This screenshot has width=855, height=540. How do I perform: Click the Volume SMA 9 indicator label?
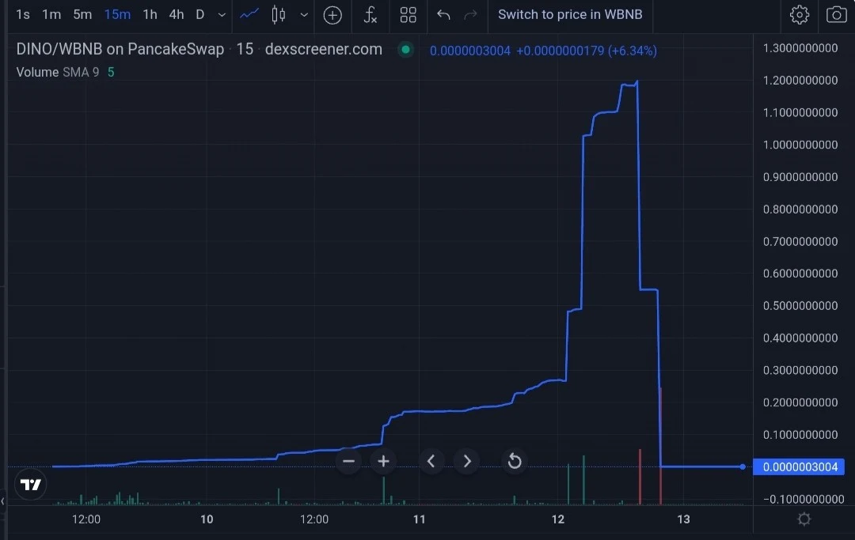57,73
